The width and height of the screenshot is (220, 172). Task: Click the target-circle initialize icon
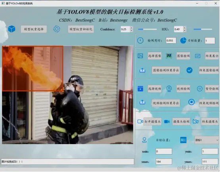click(57, 29)
